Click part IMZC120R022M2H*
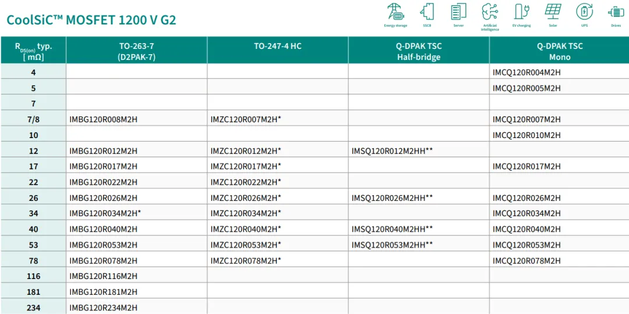629x314 pixels. [246, 182]
